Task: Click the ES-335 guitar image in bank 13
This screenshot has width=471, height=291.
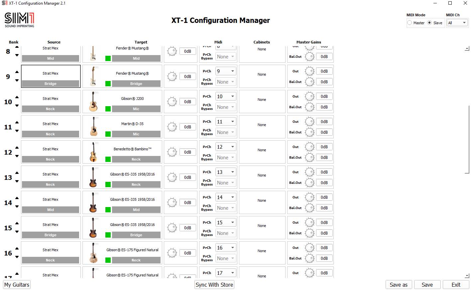Action: [x=93, y=177]
